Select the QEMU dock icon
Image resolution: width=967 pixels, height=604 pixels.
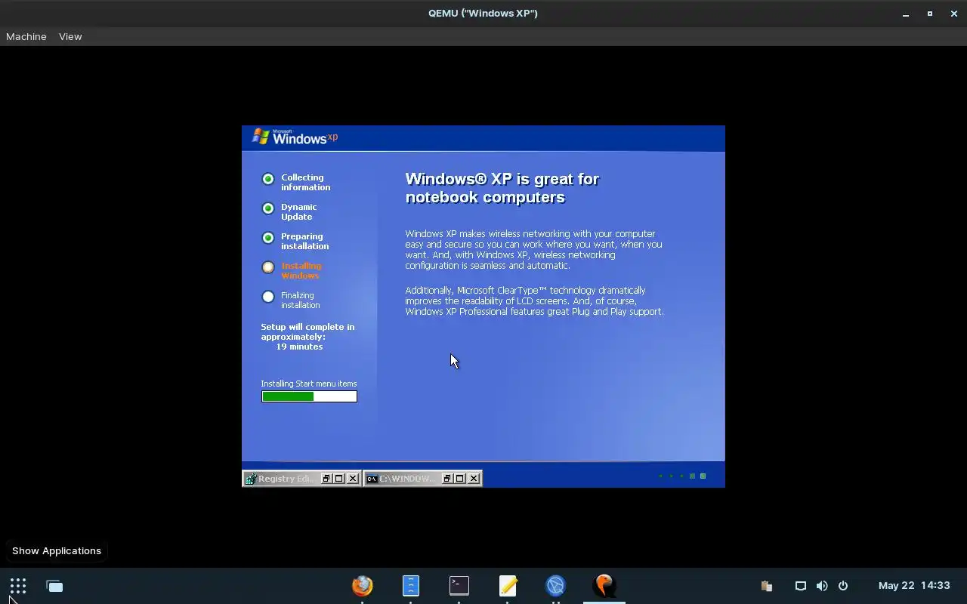click(x=604, y=586)
